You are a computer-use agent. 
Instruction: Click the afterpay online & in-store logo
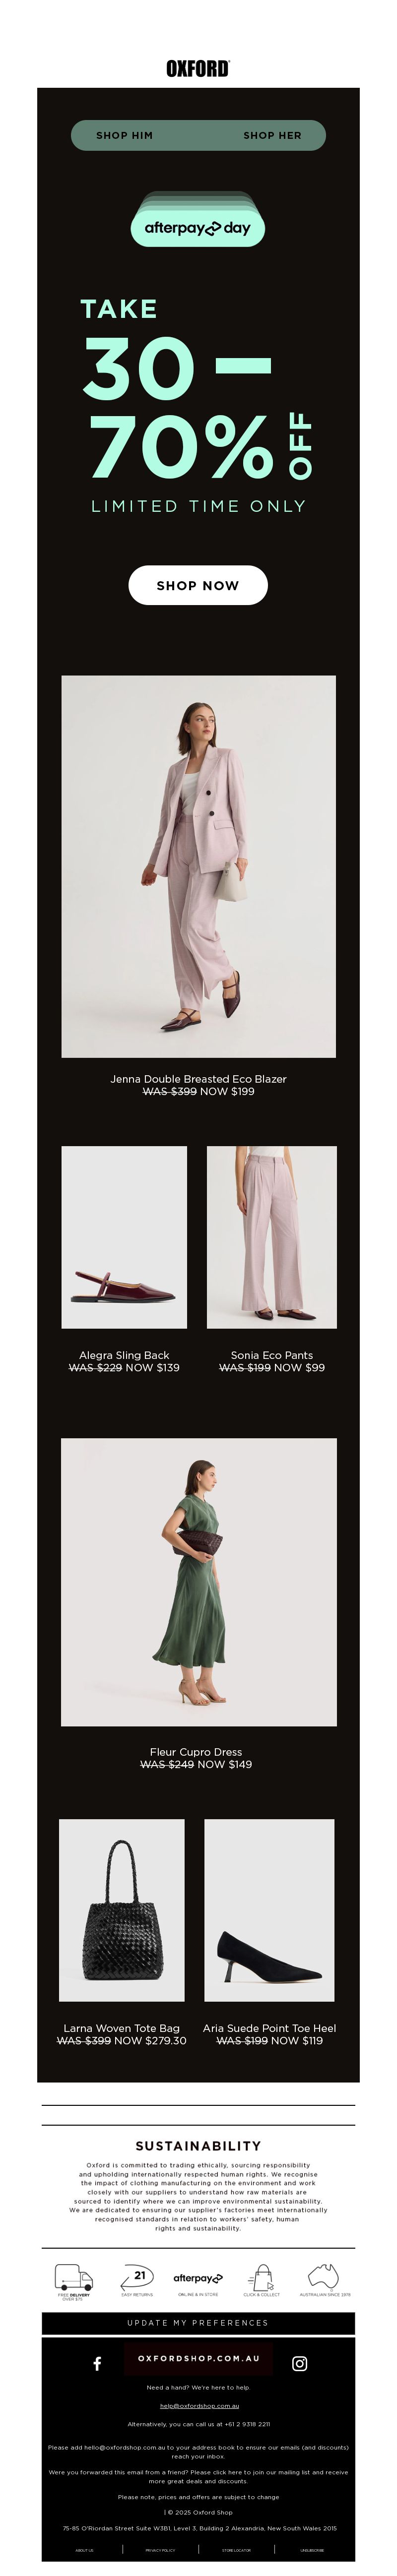click(x=198, y=2278)
